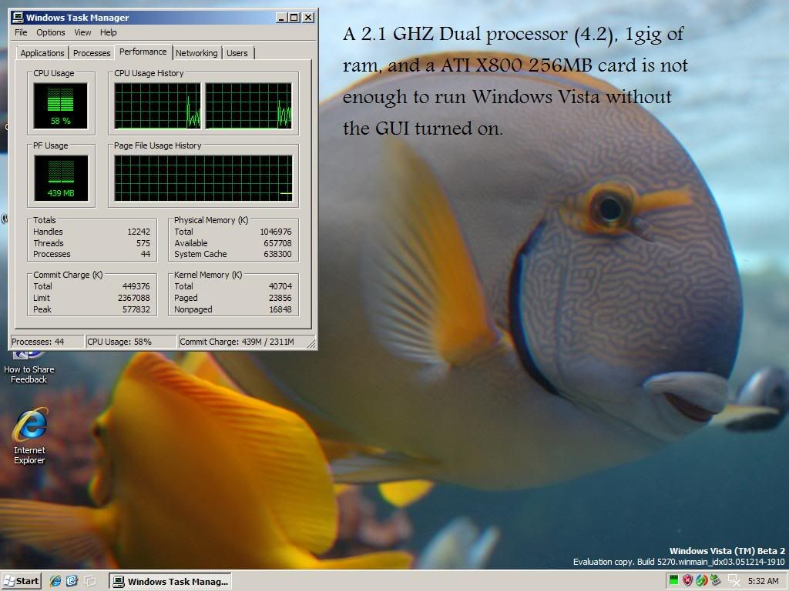Click Kernel Memory Paged 23856
The height and width of the screenshot is (591, 789).
click(280, 298)
